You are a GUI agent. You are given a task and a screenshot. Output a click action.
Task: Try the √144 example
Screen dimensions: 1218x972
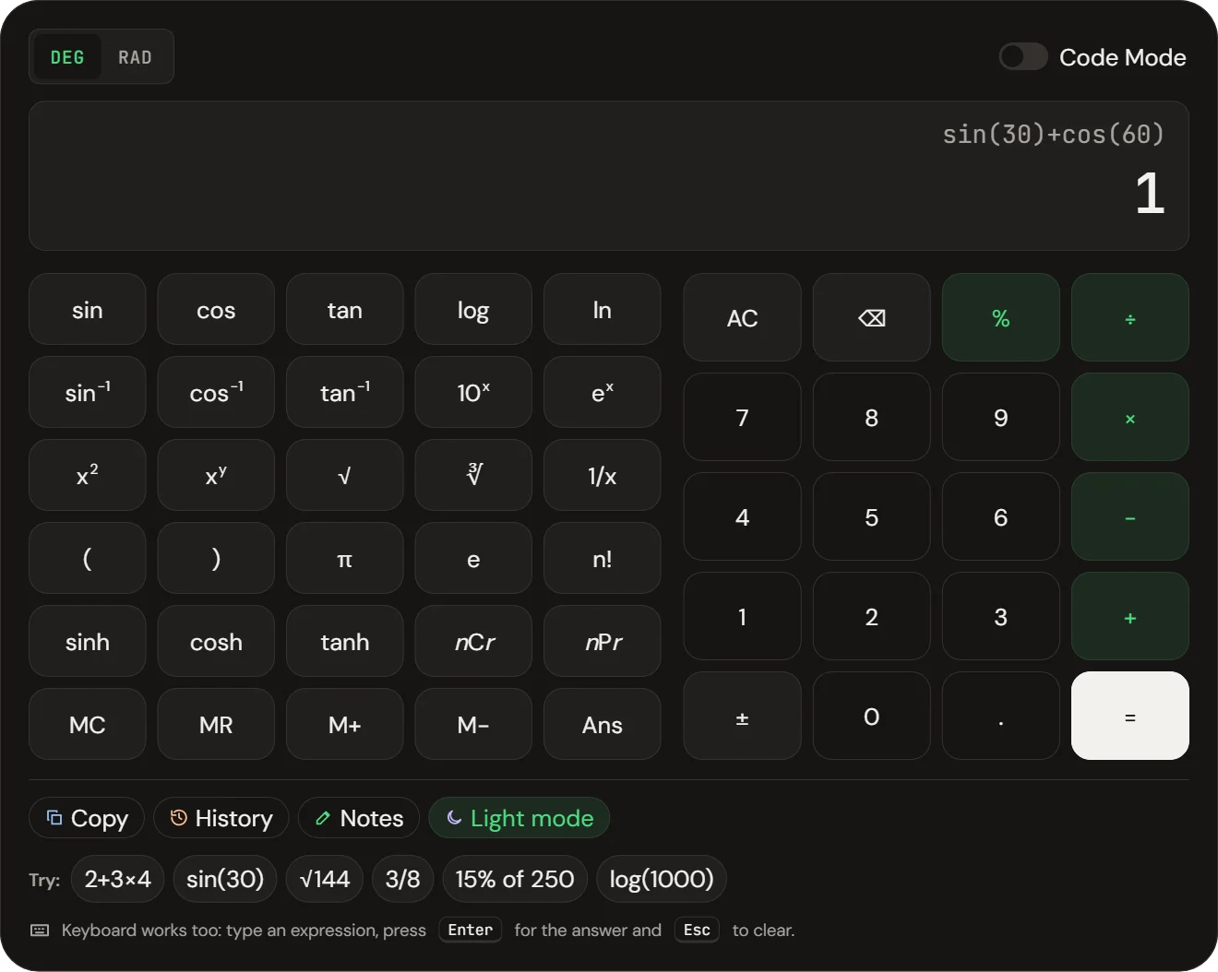pyautogui.click(x=325, y=879)
